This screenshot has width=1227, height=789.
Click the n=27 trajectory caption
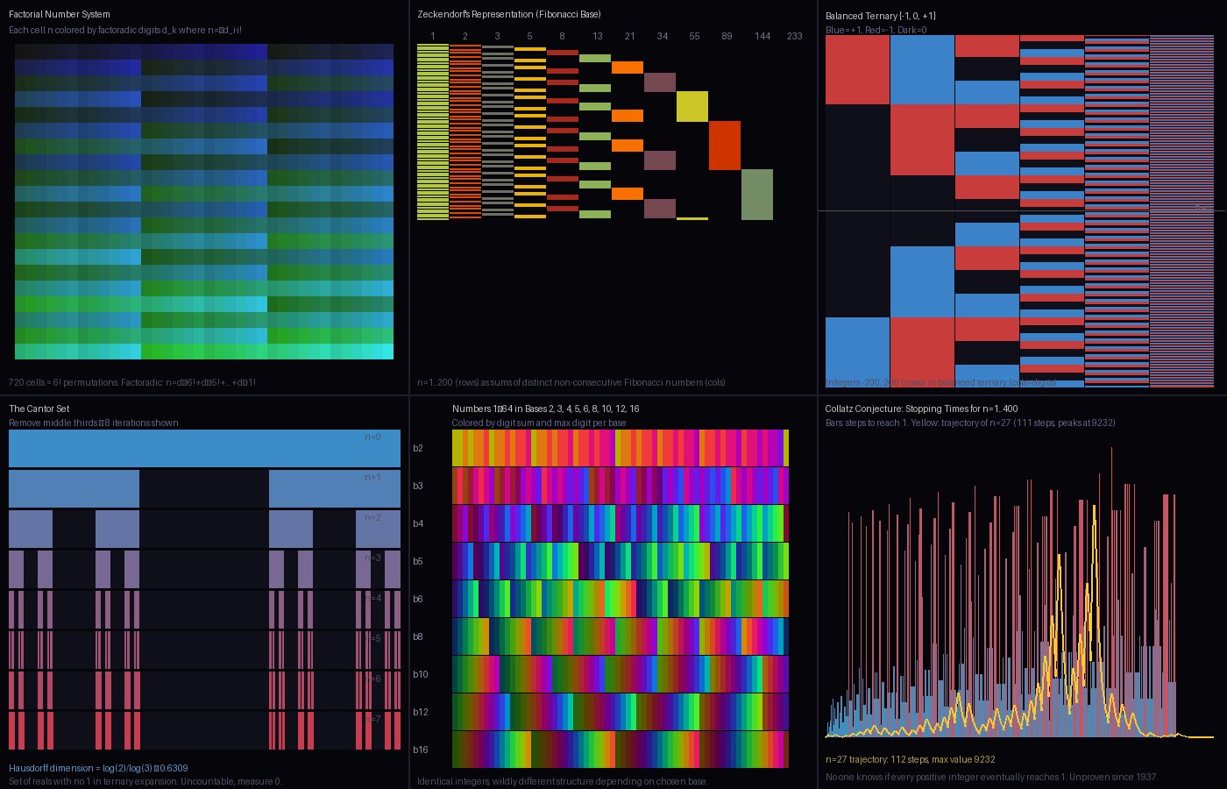click(x=910, y=759)
